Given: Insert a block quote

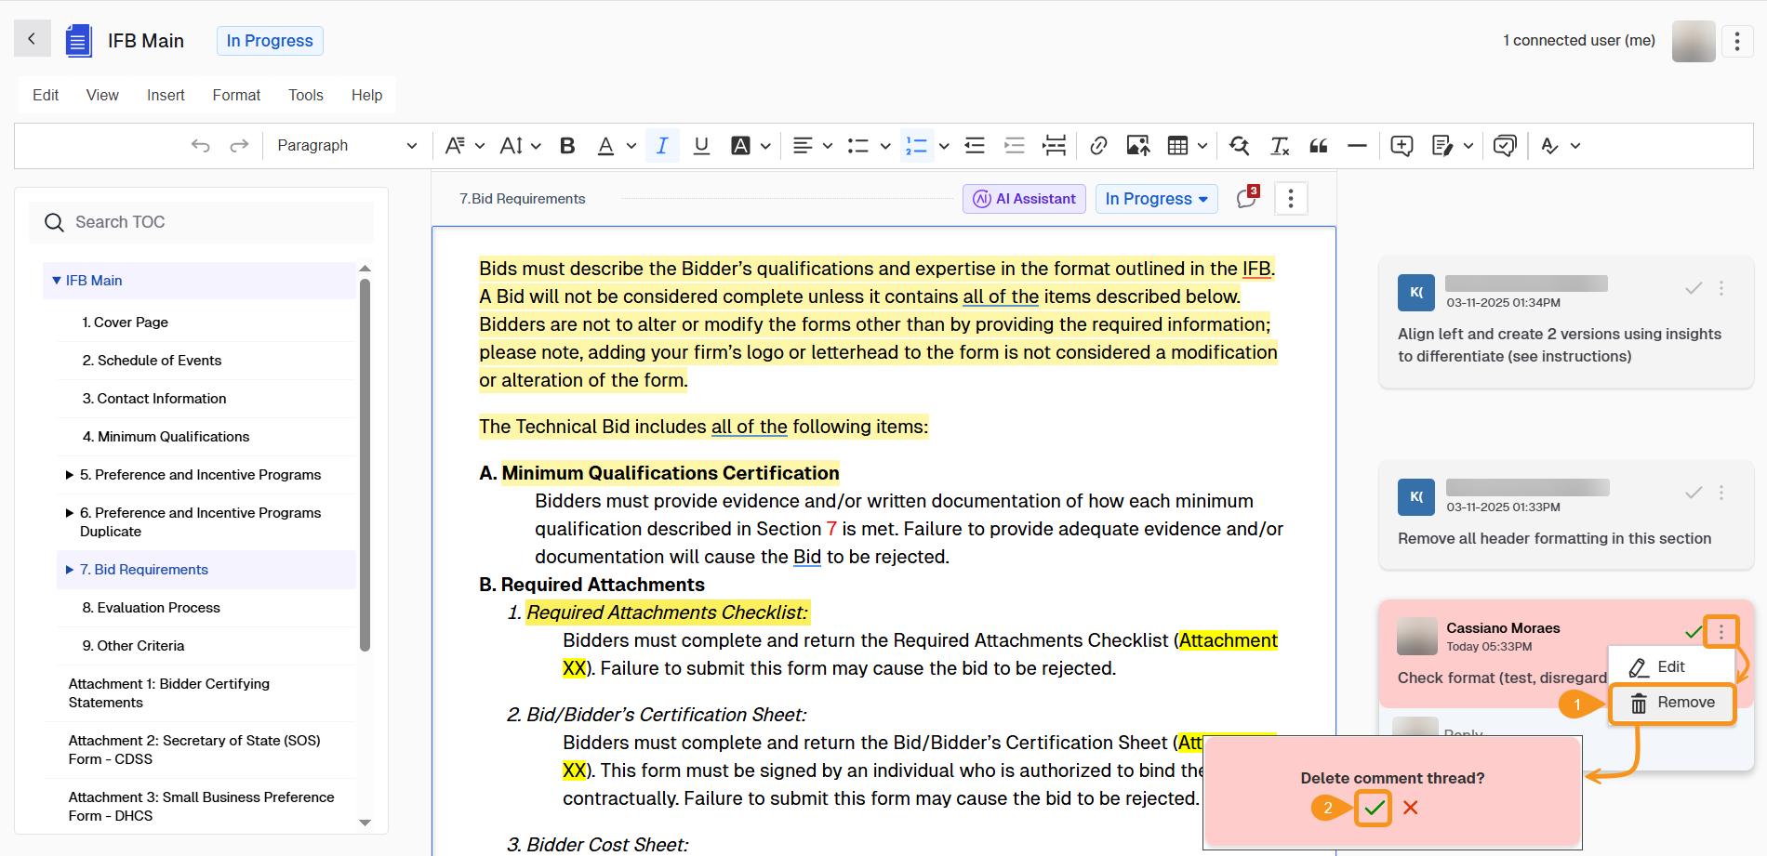Looking at the screenshot, I should [1319, 146].
